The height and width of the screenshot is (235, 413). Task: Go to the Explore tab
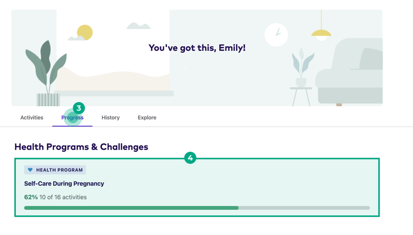(x=147, y=117)
